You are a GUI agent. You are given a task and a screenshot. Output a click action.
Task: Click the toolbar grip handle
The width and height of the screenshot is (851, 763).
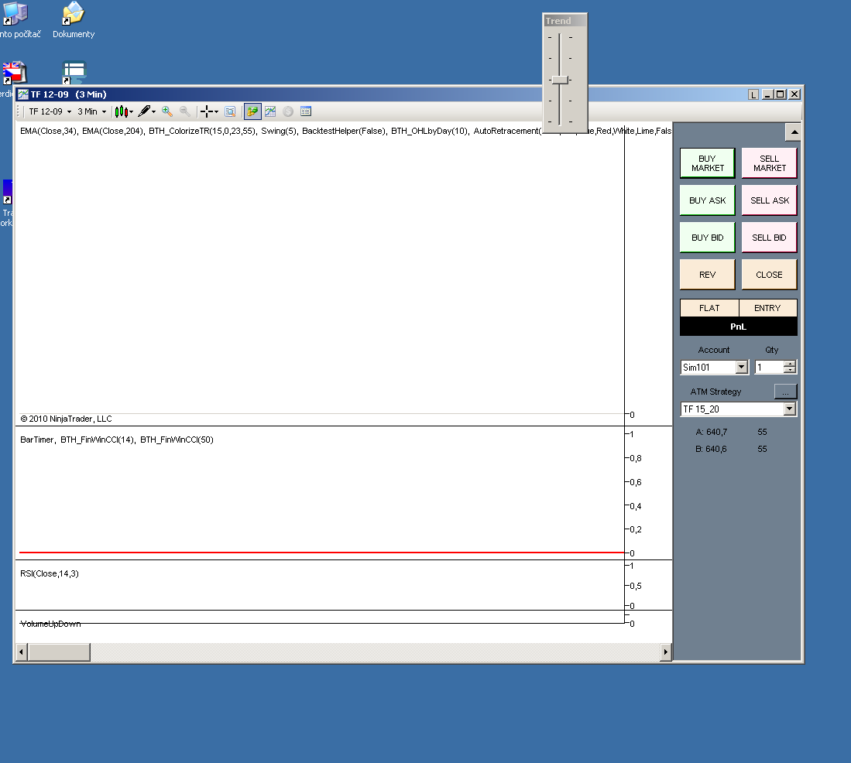point(19,111)
